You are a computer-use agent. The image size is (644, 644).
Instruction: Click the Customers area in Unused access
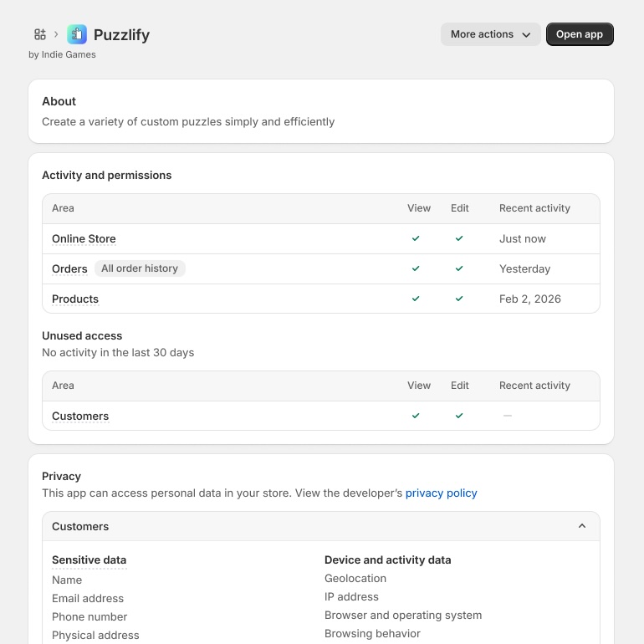(x=80, y=416)
